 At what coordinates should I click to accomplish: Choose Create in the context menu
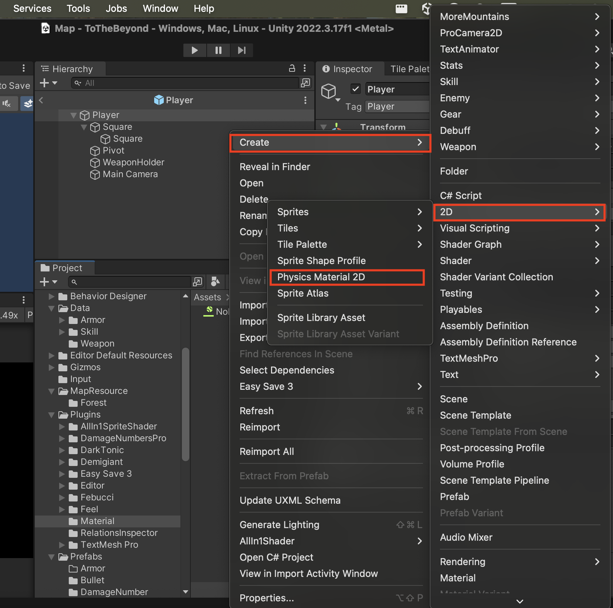click(331, 142)
